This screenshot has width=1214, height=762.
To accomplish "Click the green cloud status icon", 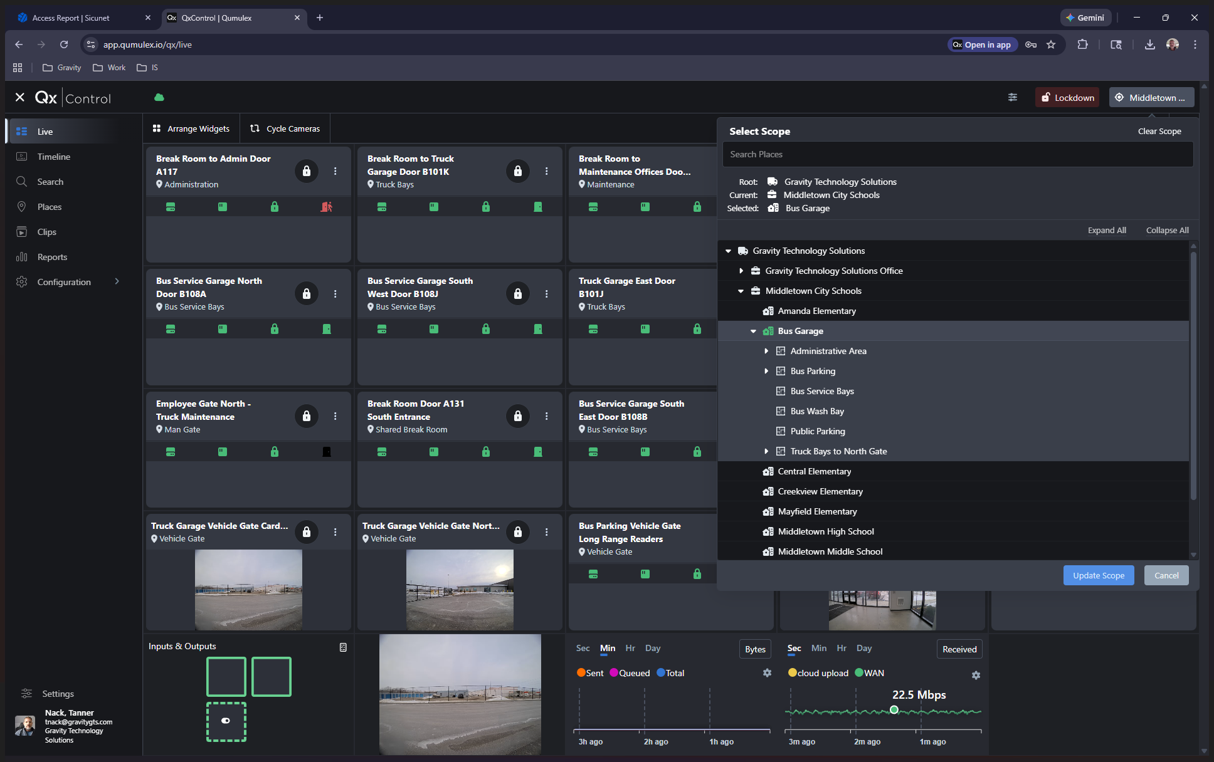I will click(159, 97).
